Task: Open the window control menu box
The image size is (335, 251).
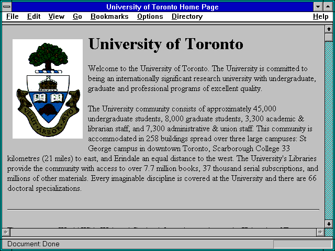Action: tap(7, 7)
